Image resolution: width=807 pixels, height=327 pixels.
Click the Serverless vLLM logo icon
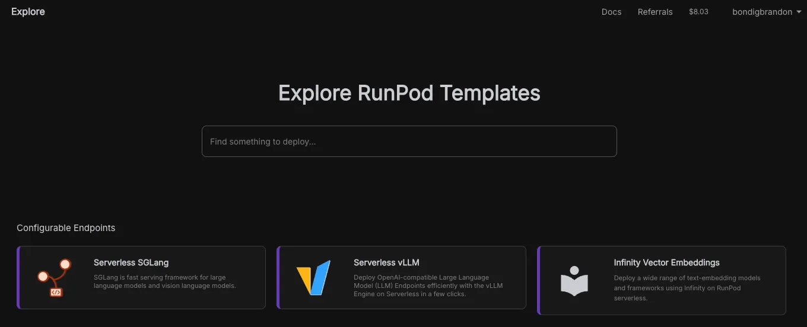pos(313,277)
